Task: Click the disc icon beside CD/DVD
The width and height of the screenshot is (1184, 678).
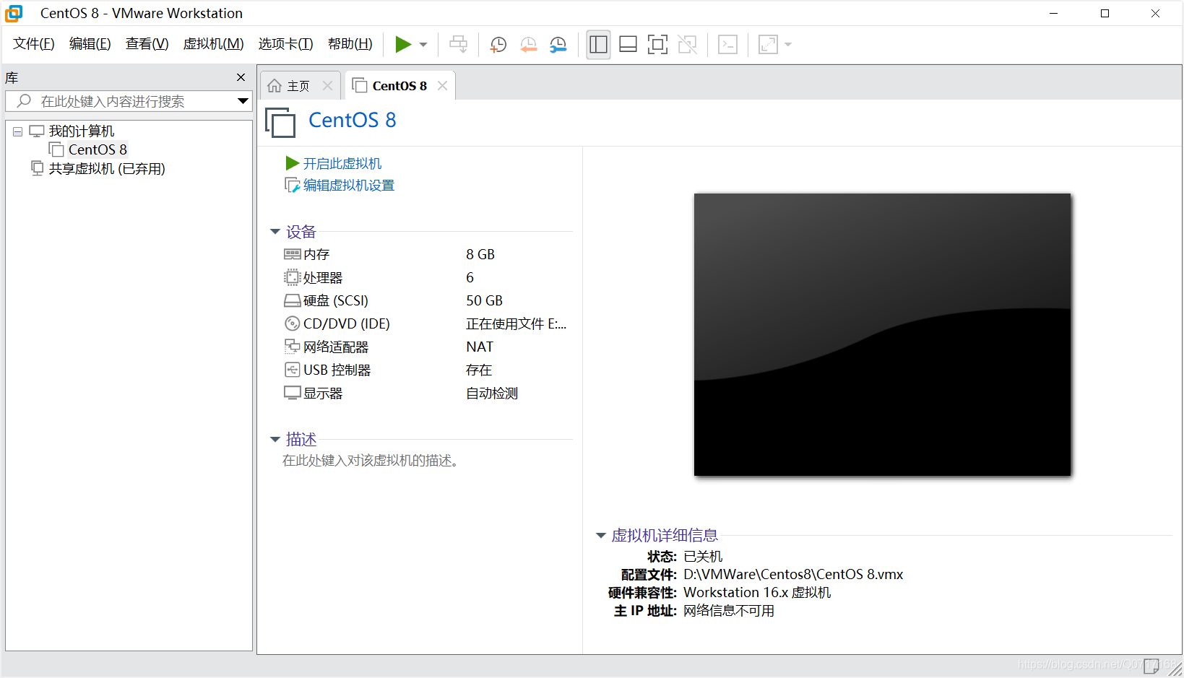Action: (x=292, y=323)
